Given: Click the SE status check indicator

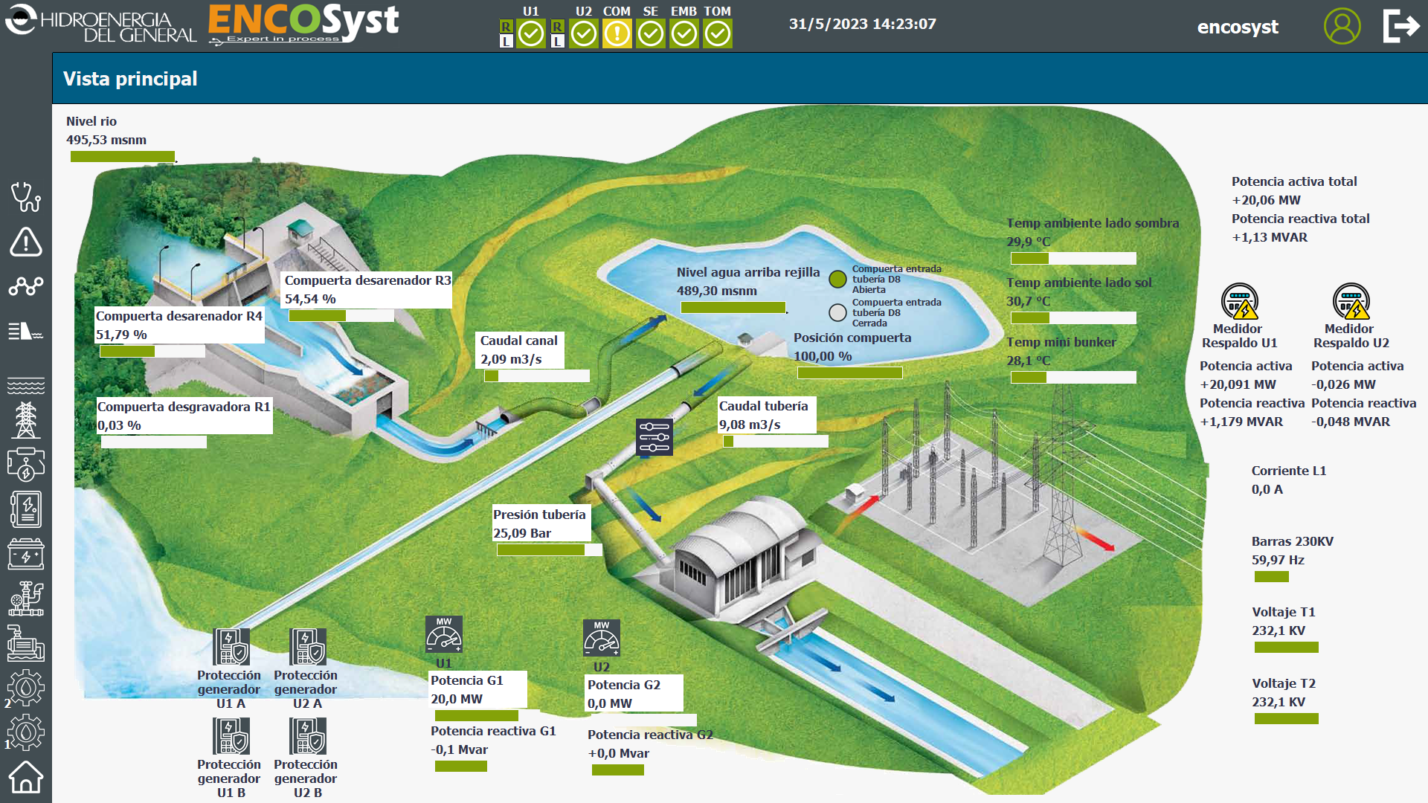Looking at the screenshot, I should point(651,33).
